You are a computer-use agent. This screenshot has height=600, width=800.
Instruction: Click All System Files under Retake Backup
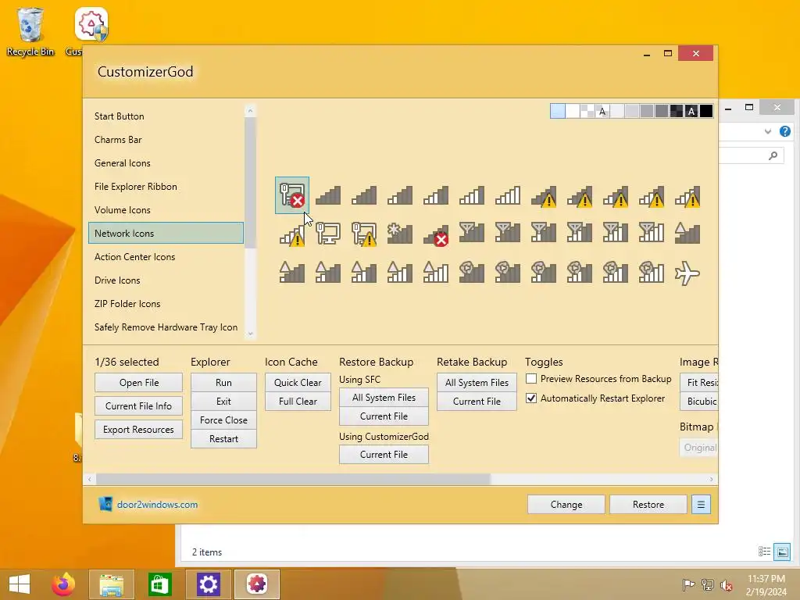click(477, 383)
